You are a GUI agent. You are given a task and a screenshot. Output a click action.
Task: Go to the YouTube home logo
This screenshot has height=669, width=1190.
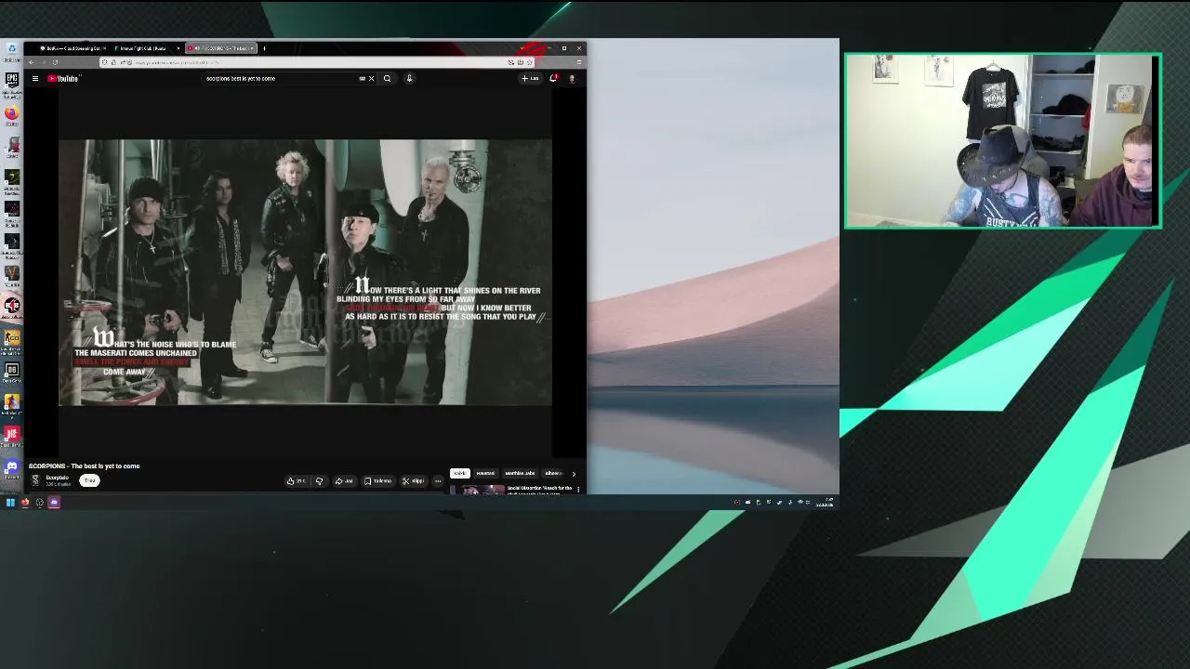coord(63,78)
